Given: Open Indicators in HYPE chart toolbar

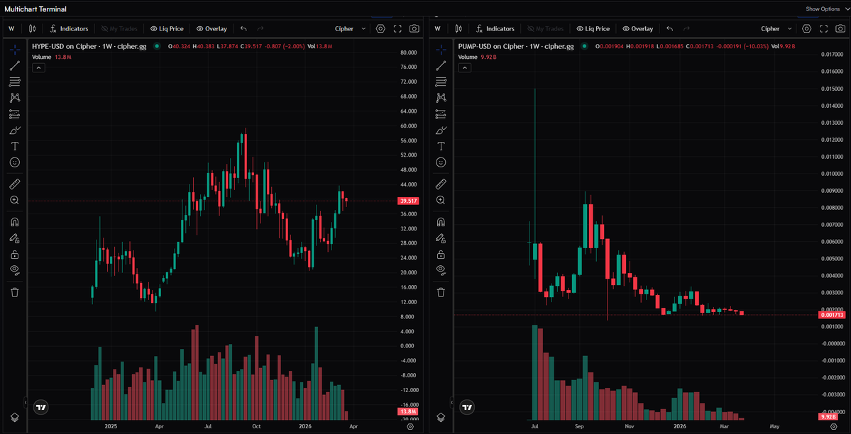Looking at the screenshot, I should click(69, 29).
